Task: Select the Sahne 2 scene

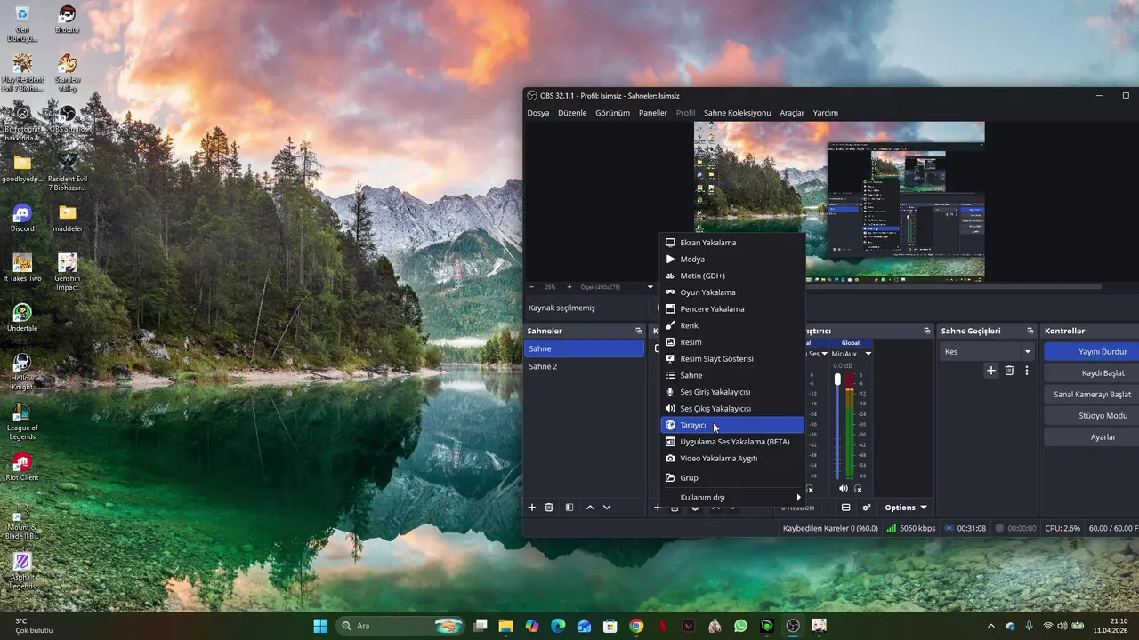Action: [x=584, y=366]
